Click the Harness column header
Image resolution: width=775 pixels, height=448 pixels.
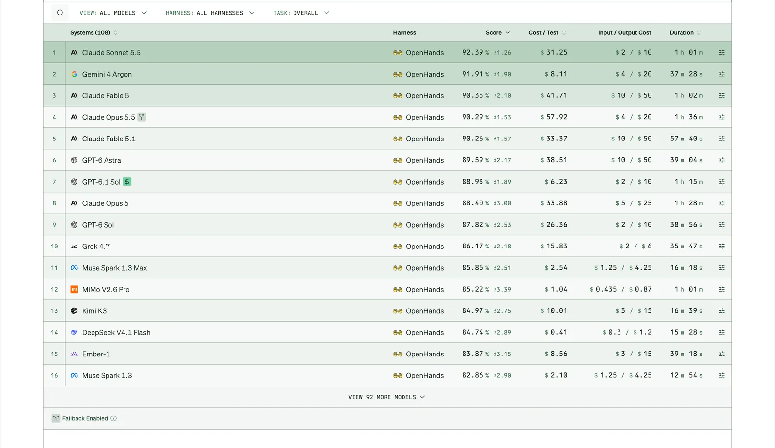click(404, 33)
